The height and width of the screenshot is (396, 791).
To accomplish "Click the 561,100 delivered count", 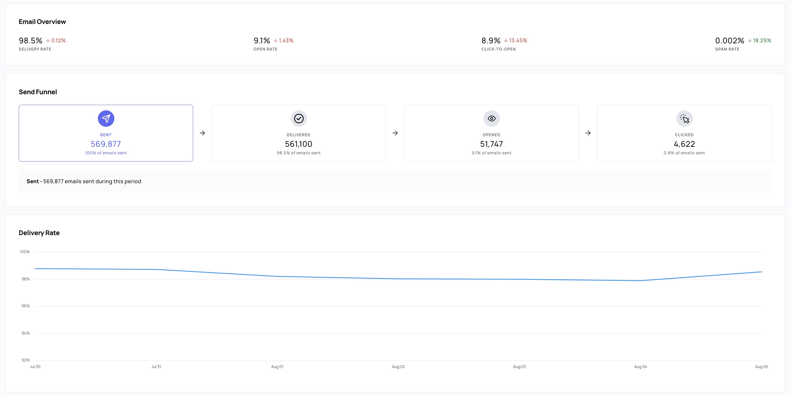I will pos(299,144).
